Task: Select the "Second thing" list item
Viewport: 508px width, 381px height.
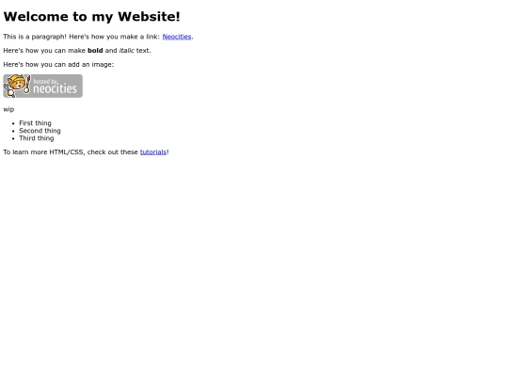Action: (40, 131)
